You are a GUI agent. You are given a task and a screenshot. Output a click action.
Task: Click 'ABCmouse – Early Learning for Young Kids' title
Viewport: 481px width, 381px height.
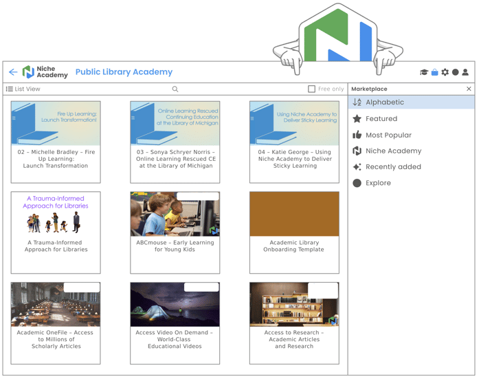tap(175, 246)
